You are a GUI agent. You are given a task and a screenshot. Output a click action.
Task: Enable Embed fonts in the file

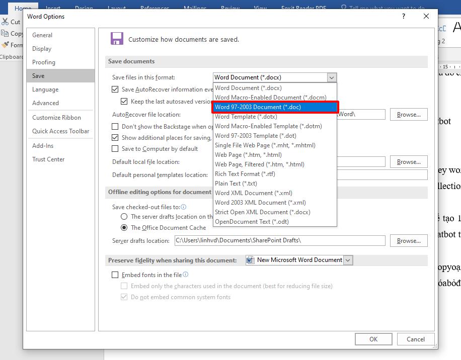pyautogui.click(x=115, y=275)
